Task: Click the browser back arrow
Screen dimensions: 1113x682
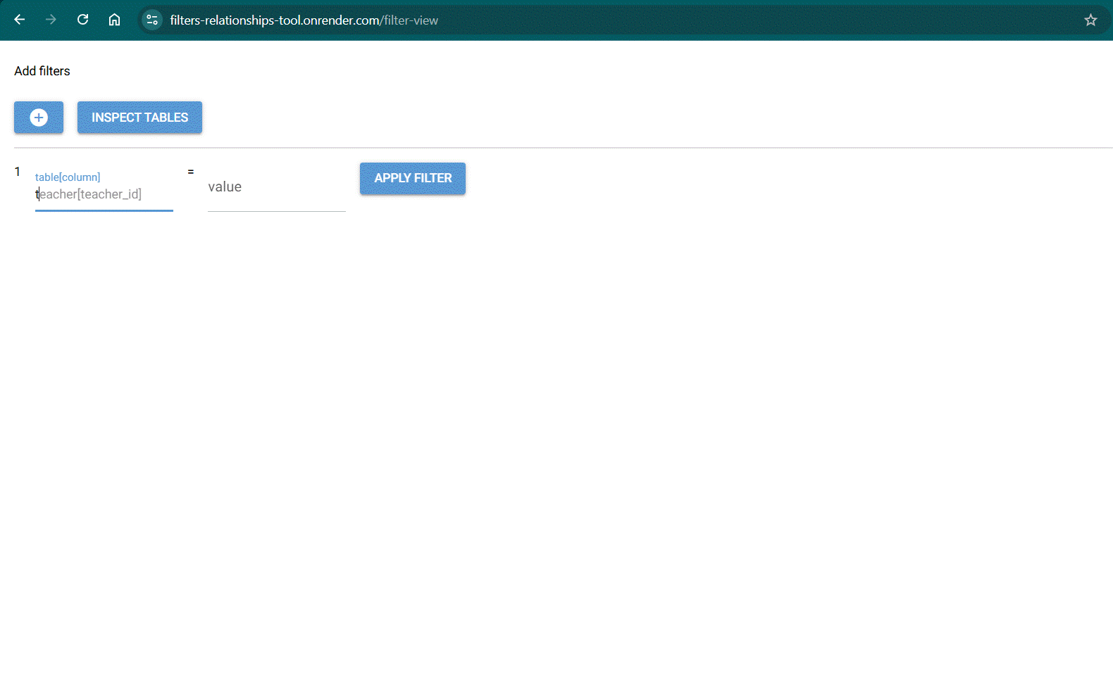Action: coord(20,20)
